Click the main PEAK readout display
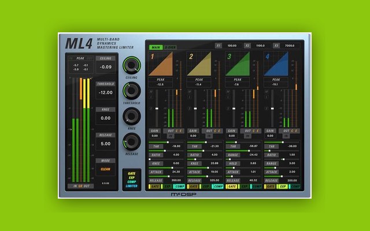This screenshot has width=370, height=231. coord(81,64)
